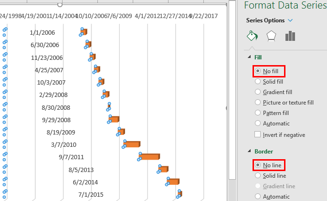Collapse the Border section
Image resolution: width=327 pixels, height=201 pixels.
tap(249, 151)
